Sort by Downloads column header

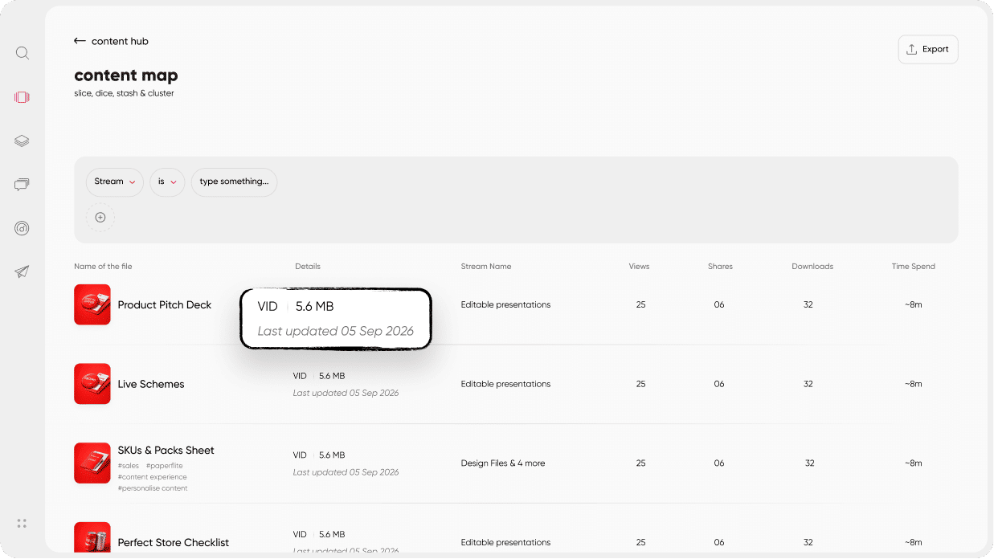point(812,267)
